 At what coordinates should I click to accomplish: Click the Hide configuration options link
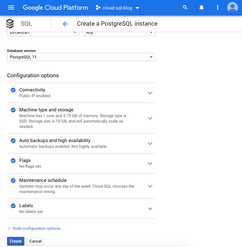point(36,228)
